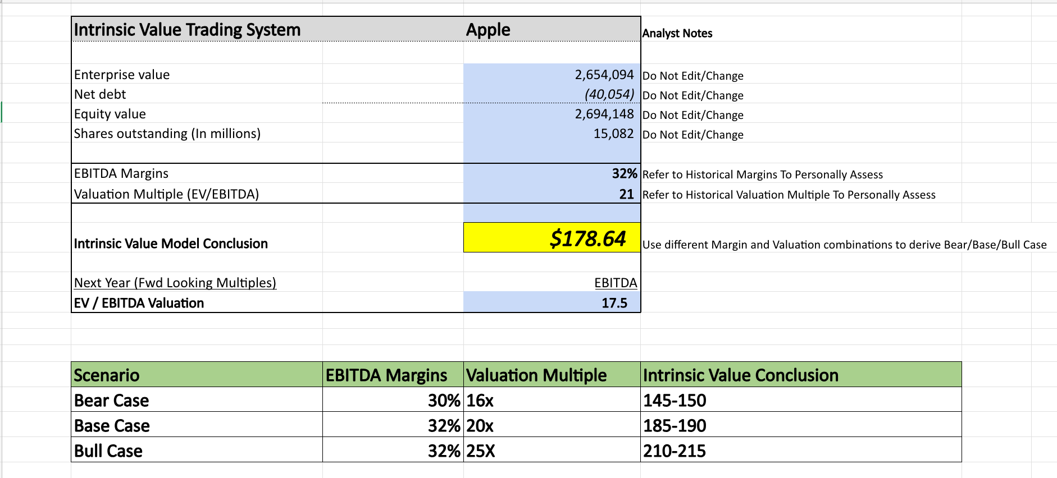The width and height of the screenshot is (1057, 478).
Task: Select the green 'EBITDA Margins' table header
Action: coord(393,375)
